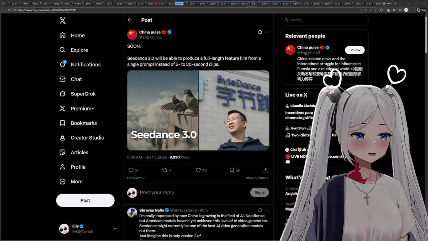Open the Shreyas Nalle username link
Screen dimensions: 428x241
point(151,210)
